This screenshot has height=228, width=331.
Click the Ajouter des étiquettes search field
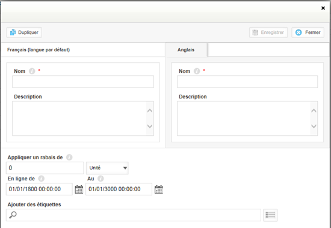[134, 215]
